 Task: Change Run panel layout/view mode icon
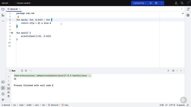(x=173, y=71)
